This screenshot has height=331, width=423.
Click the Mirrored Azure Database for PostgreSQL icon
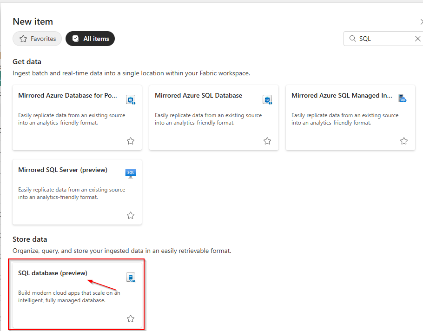coord(131,99)
